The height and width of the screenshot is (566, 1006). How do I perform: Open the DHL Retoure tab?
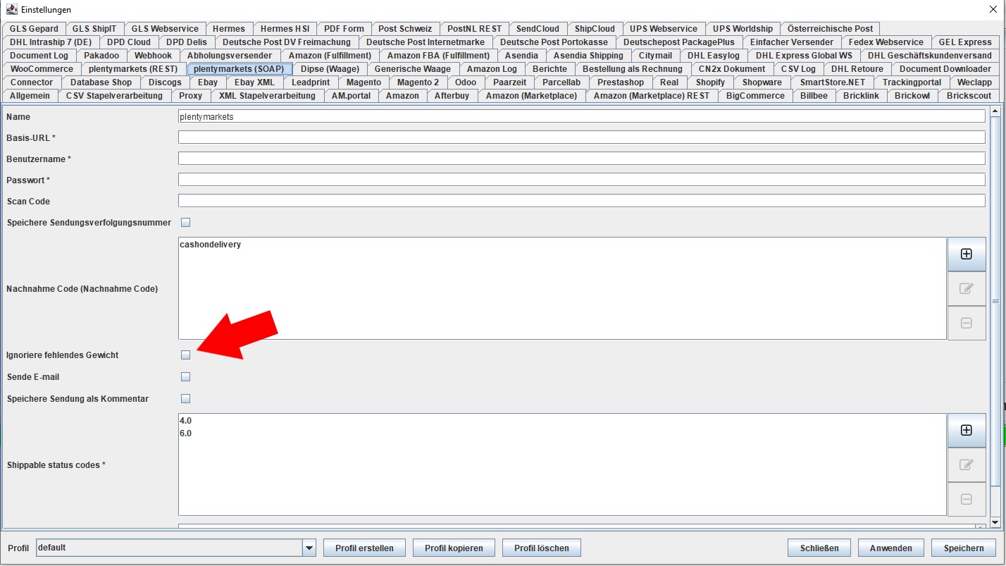(857, 69)
